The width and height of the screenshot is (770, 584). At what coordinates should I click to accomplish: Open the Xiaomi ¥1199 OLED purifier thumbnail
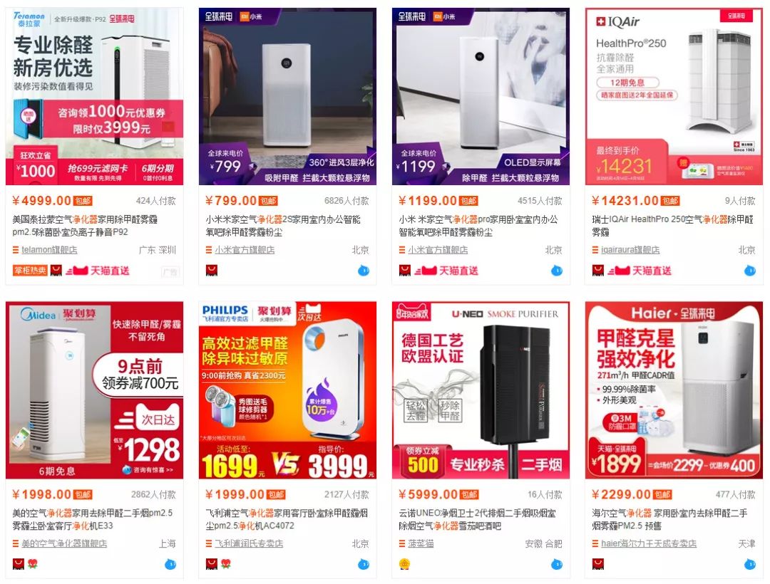coord(481,97)
